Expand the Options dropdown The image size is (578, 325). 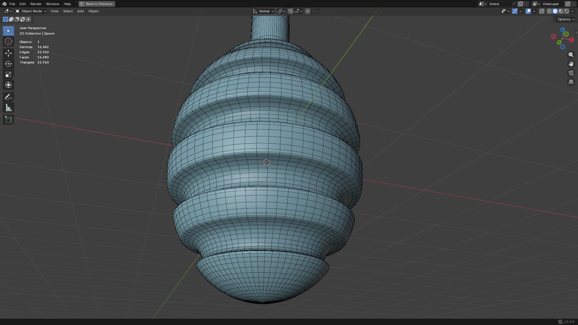point(566,19)
